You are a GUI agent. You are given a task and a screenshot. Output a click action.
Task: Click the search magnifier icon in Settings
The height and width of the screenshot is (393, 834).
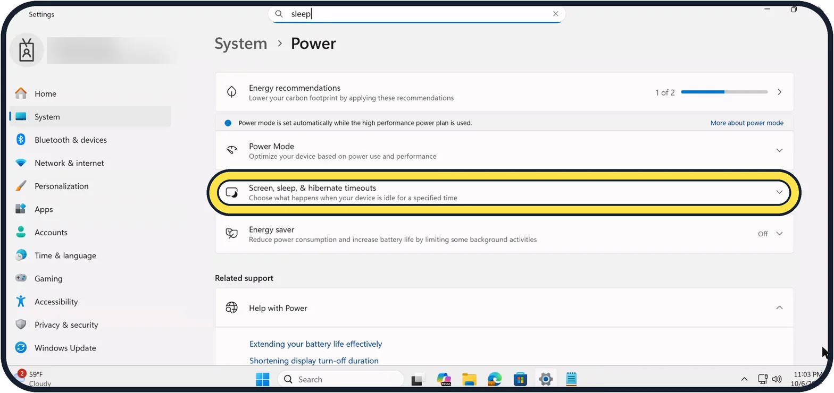point(279,14)
